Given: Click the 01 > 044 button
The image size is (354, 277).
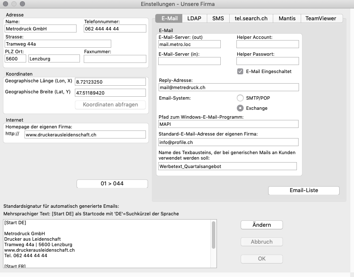Looking at the screenshot, I should (x=112, y=184).
